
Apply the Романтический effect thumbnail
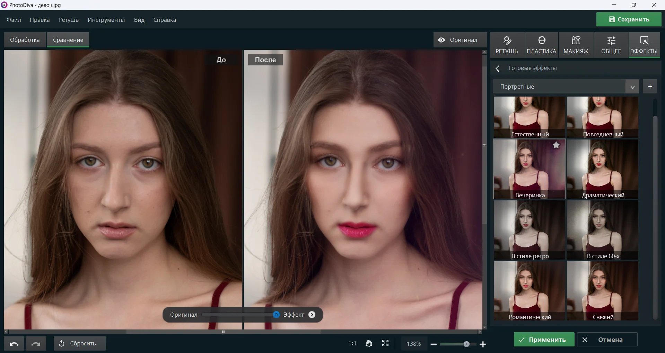(x=529, y=291)
